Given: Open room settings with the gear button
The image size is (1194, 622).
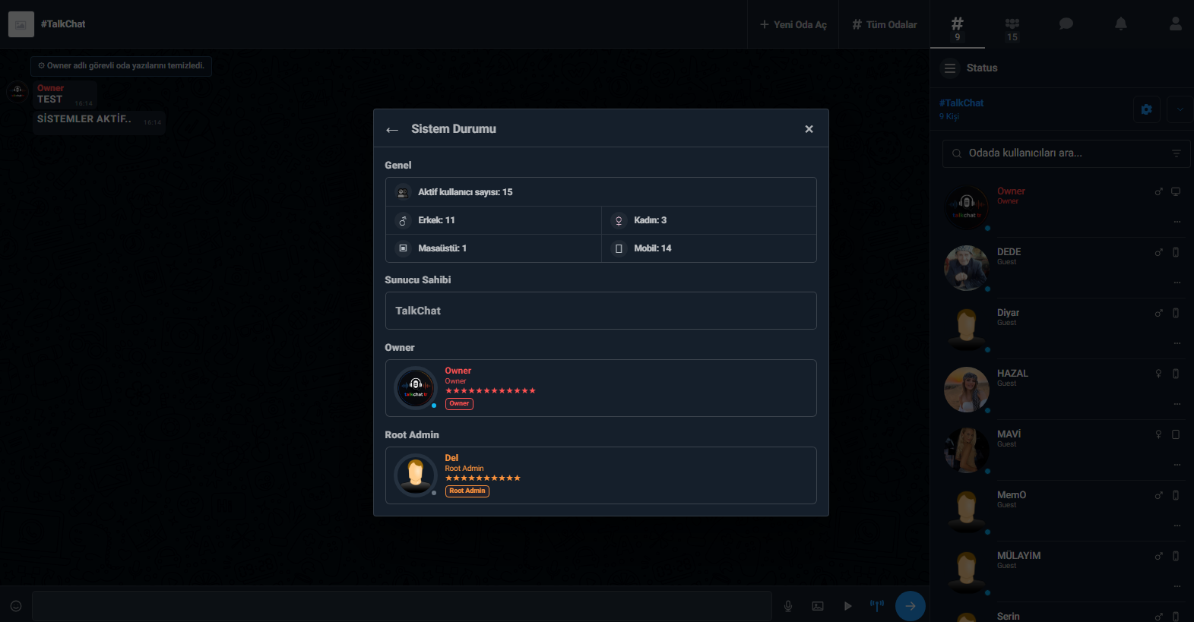Looking at the screenshot, I should [x=1147, y=109].
